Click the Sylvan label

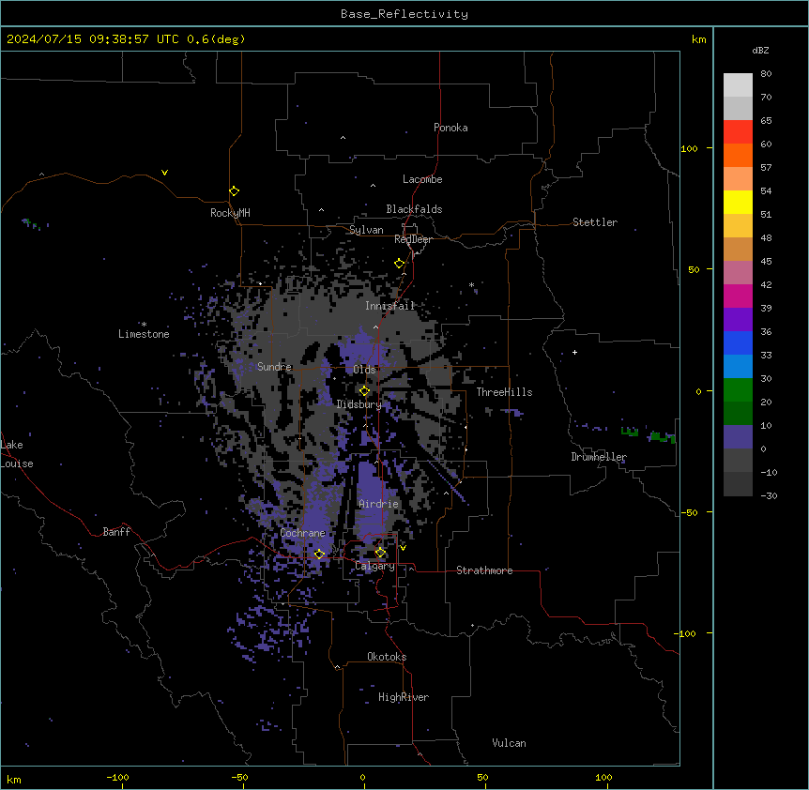click(x=366, y=231)
